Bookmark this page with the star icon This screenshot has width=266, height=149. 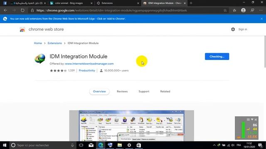225,10
